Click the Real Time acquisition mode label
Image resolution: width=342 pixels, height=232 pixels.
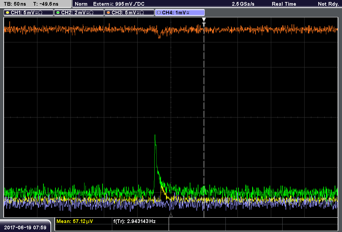coord(284,4)
